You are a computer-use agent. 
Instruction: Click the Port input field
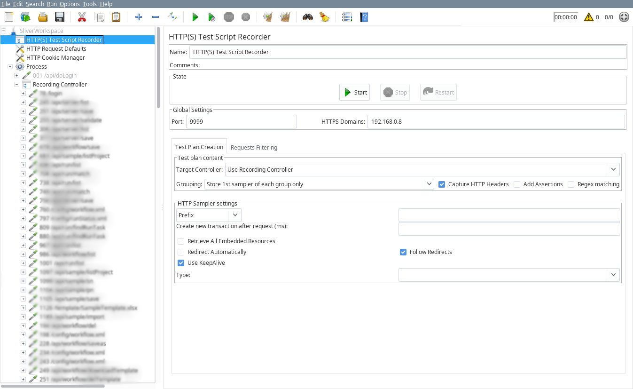242,121
